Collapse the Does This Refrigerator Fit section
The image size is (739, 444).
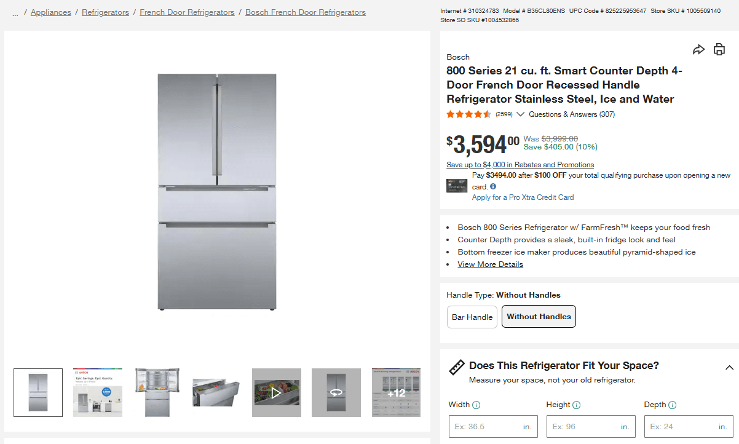point(729,367)
